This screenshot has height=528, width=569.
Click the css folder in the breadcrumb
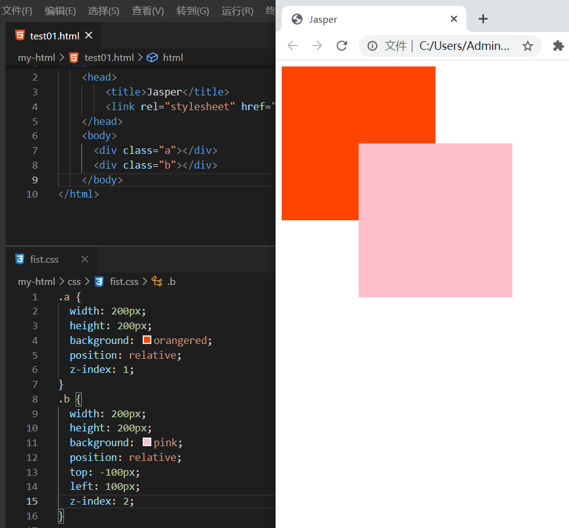coord(74,282)
